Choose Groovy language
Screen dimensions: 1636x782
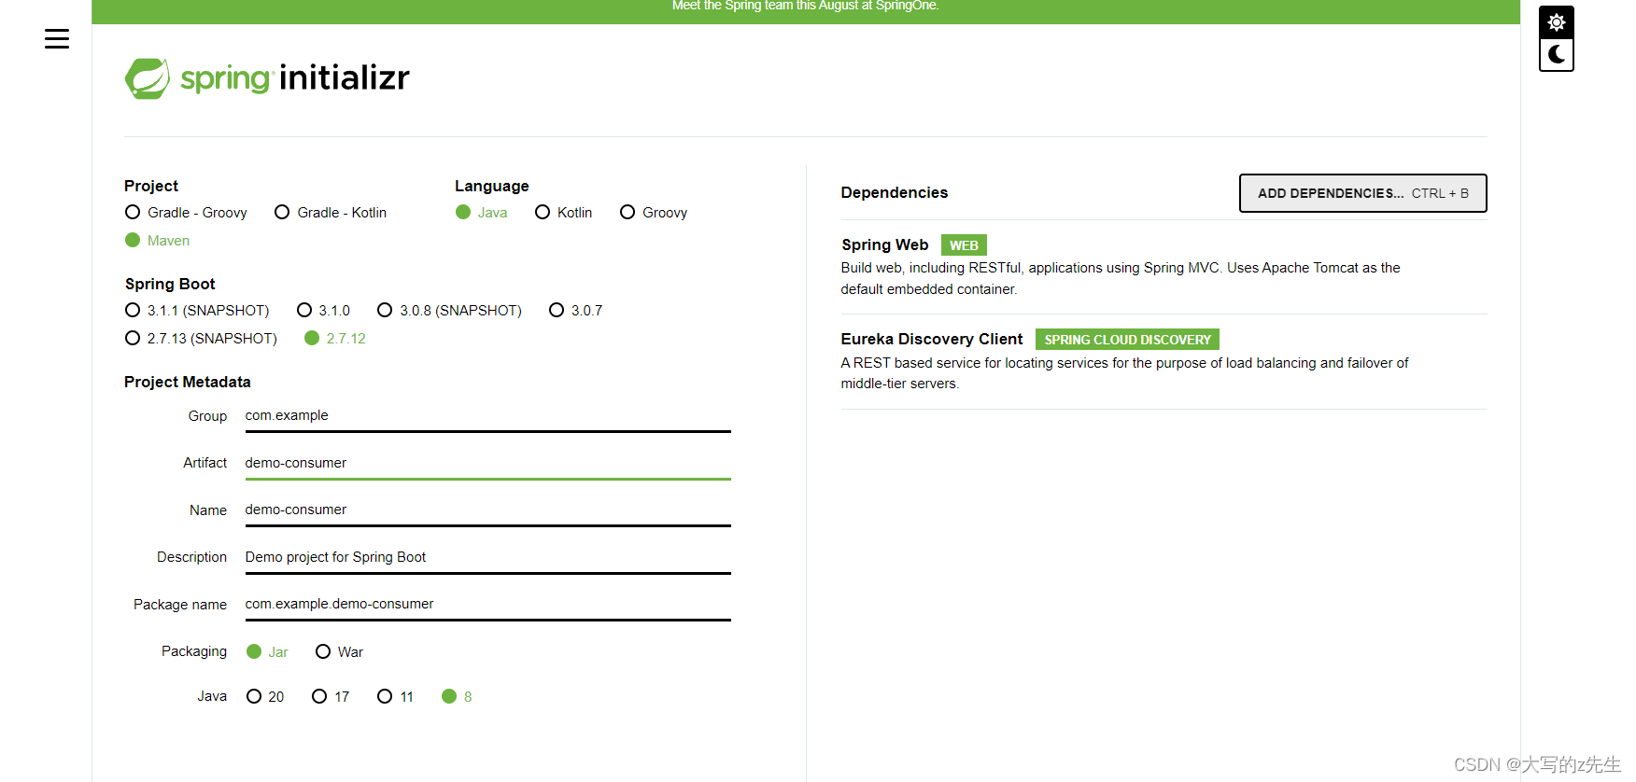coord(654,213)
